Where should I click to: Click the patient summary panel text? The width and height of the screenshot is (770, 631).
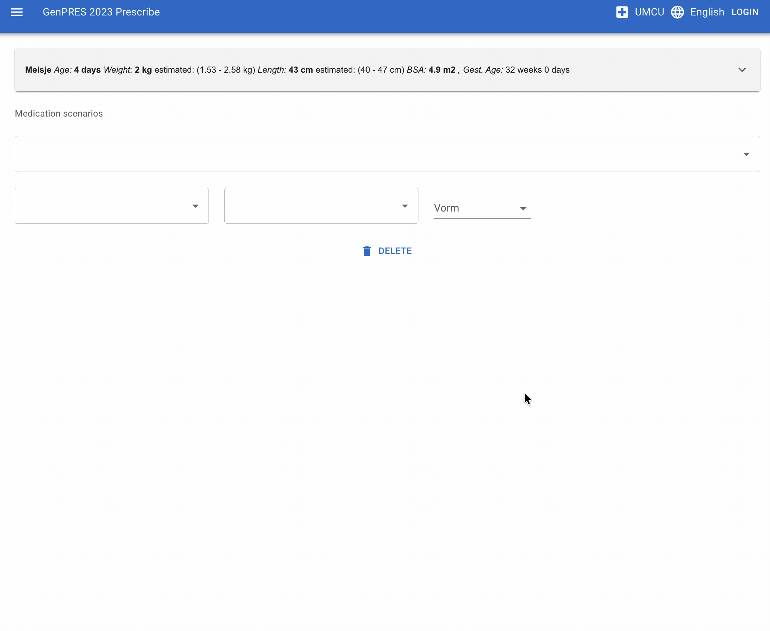[x=297, y=70]
